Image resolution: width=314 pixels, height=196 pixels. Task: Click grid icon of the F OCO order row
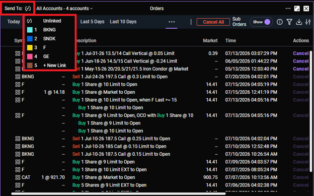pos(18,115)
